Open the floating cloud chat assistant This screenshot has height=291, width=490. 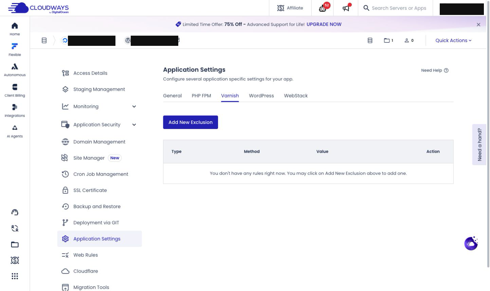tap(471, 243)
